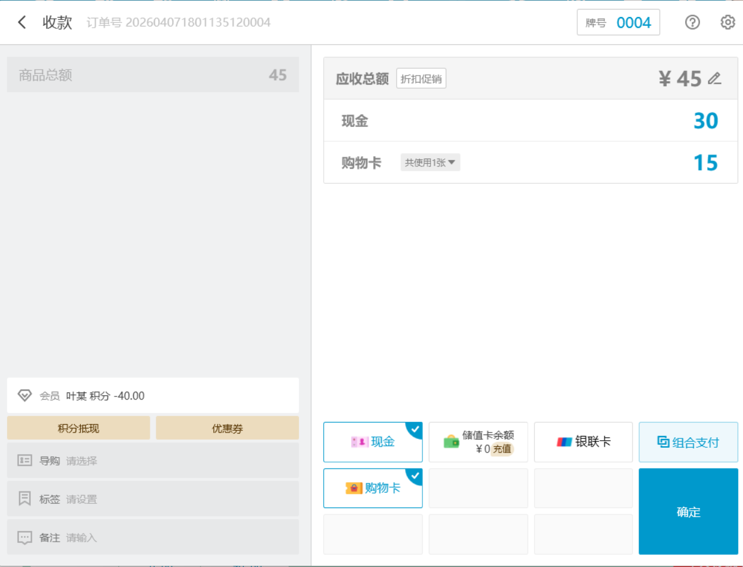Open the 标签 请设置 selector
Screen dimensions: 743x567
pyautogui.click(x=81, y=499)
